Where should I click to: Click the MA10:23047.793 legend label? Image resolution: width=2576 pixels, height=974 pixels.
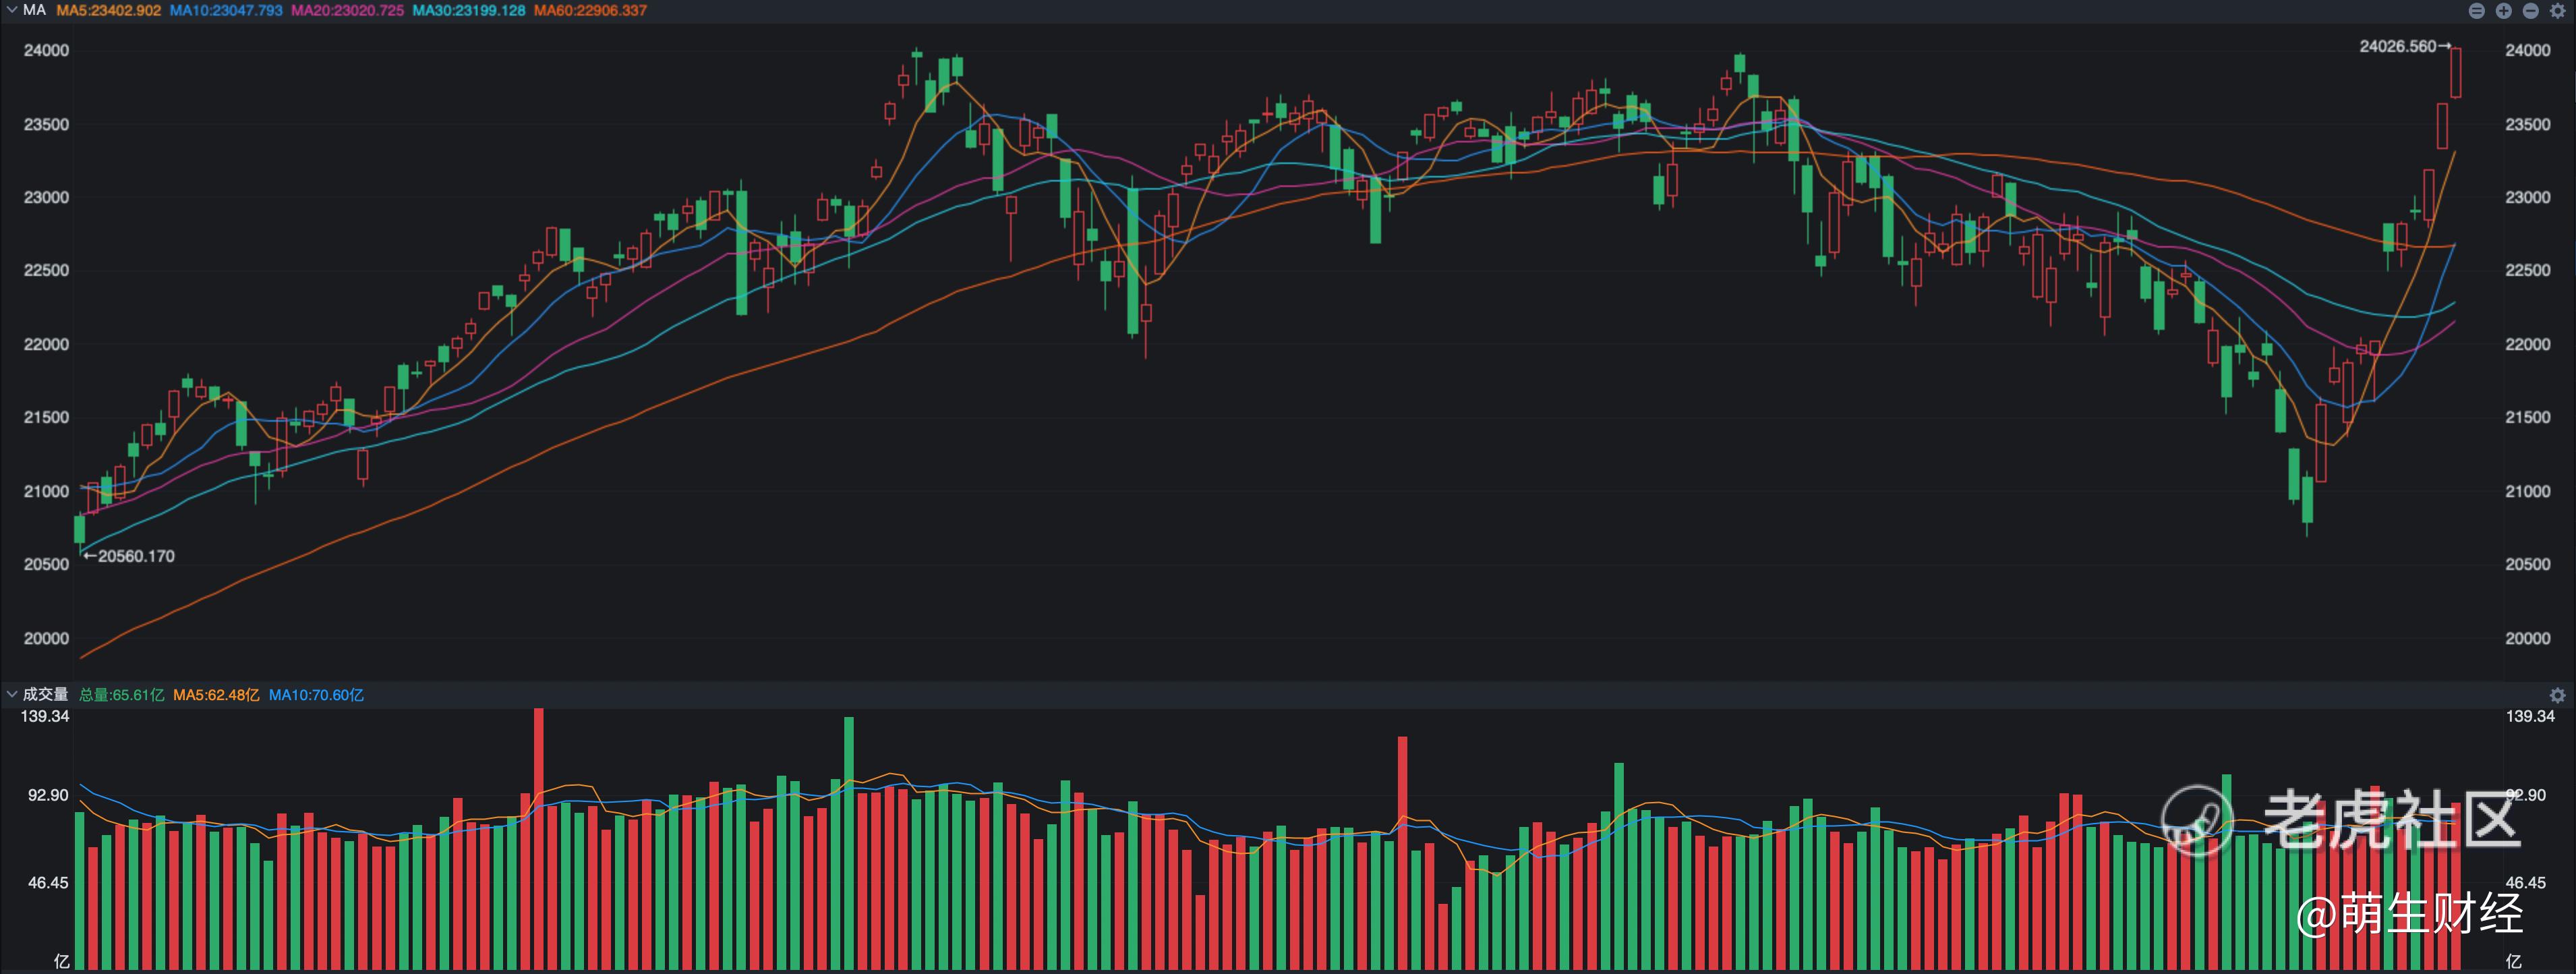coord(226,11)
